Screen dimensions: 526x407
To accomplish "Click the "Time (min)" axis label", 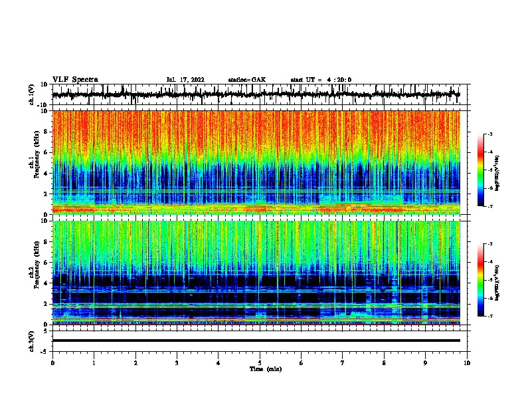I will click(266, 369).
